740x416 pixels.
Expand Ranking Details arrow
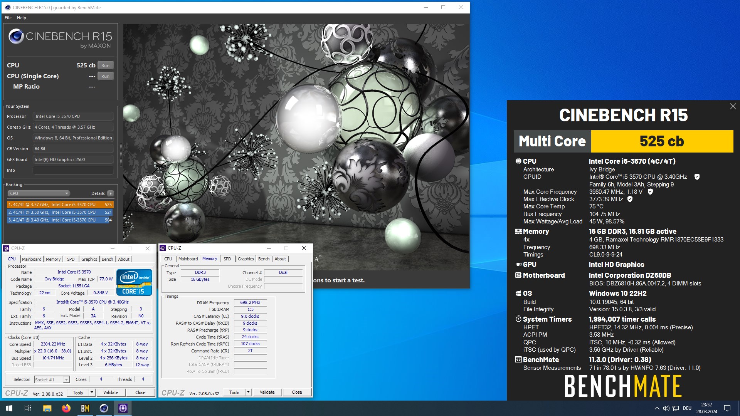click(x=111, y=193)
